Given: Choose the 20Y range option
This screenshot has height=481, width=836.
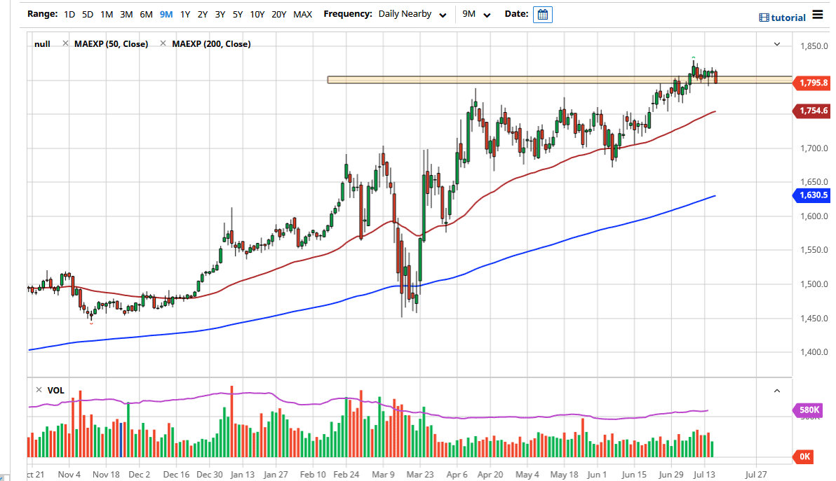Looking at the screenshot, I should click(x=278, y=15).
